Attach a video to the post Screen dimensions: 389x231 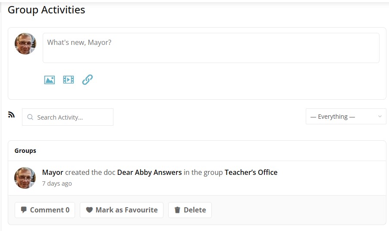click(69, 80)
